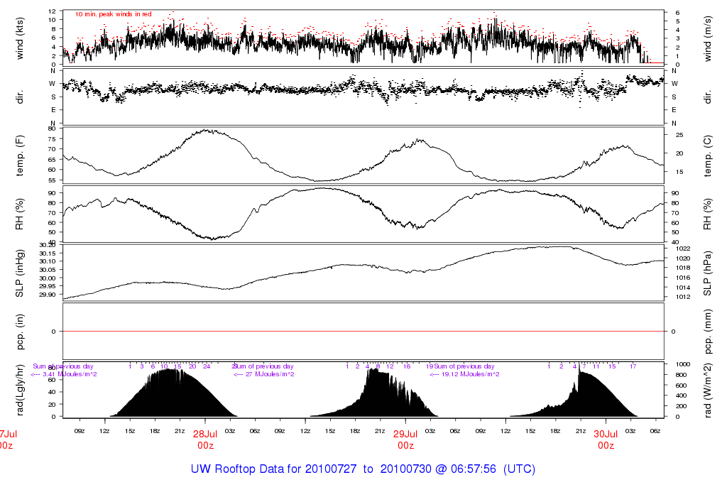Click the "pcp. (mm)" axis label
Viewport: 727px width, 497px height.
[708, 332]
